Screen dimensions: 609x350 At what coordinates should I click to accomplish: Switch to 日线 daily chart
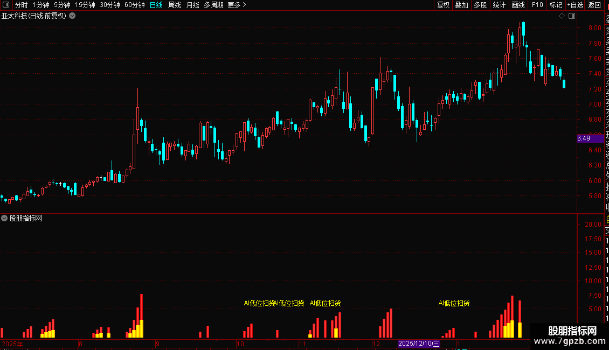pyautogui.click(x=156, y=5)
